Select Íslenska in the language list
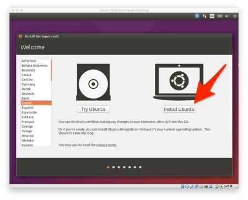This screenshot has height=200, width=248. (36, 140)
